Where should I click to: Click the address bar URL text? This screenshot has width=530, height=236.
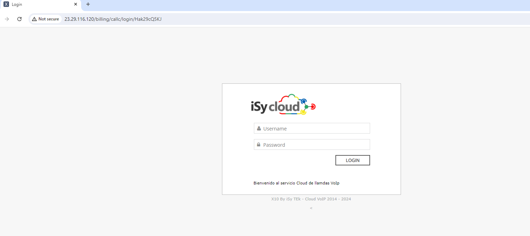pyautogui.click(x=113, y=19)
